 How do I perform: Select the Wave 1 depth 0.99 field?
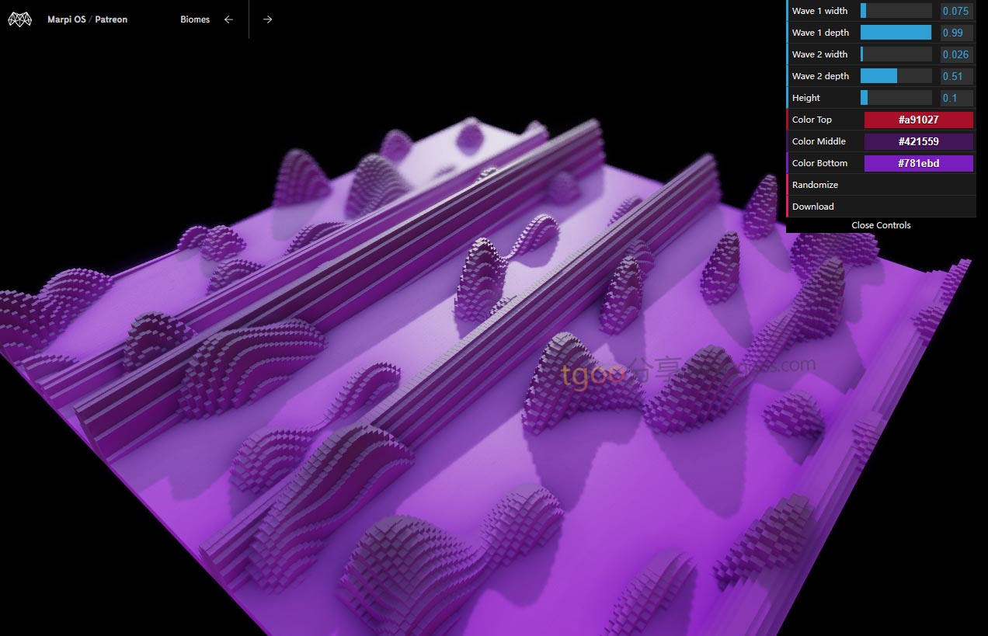coord(956,33)
